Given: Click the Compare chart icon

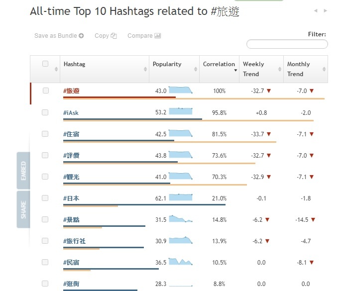Looking at the screenshot, I should pos(158,36).
